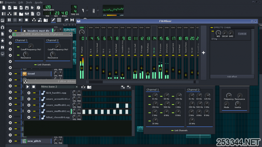Click Add beat/bassline in Song Editor toolbar
Viewport: 262px width, 147px height.
(34, 20)
